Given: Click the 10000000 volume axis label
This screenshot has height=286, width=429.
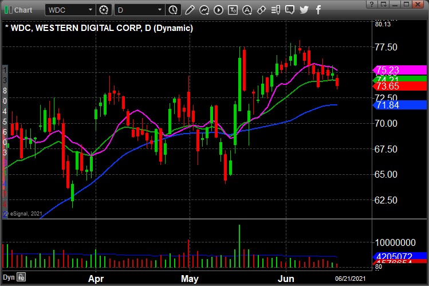Looking at the screenshot, I should (x=395, y=242).
